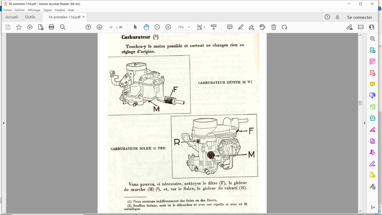The image size is (382, 215).
Task: Open the wrench More Tools icon
Action: pyautogui.click(x=372, y=187)
